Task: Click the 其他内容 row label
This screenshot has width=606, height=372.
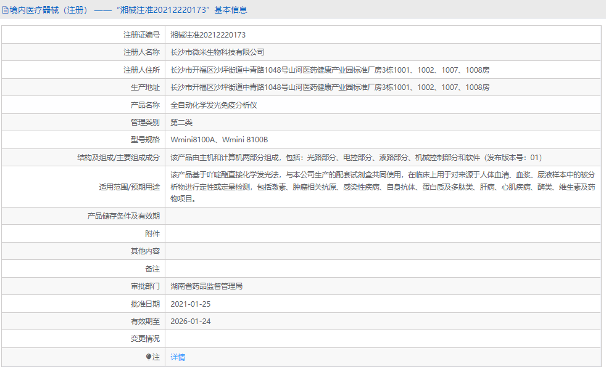Action: (145, 251)
